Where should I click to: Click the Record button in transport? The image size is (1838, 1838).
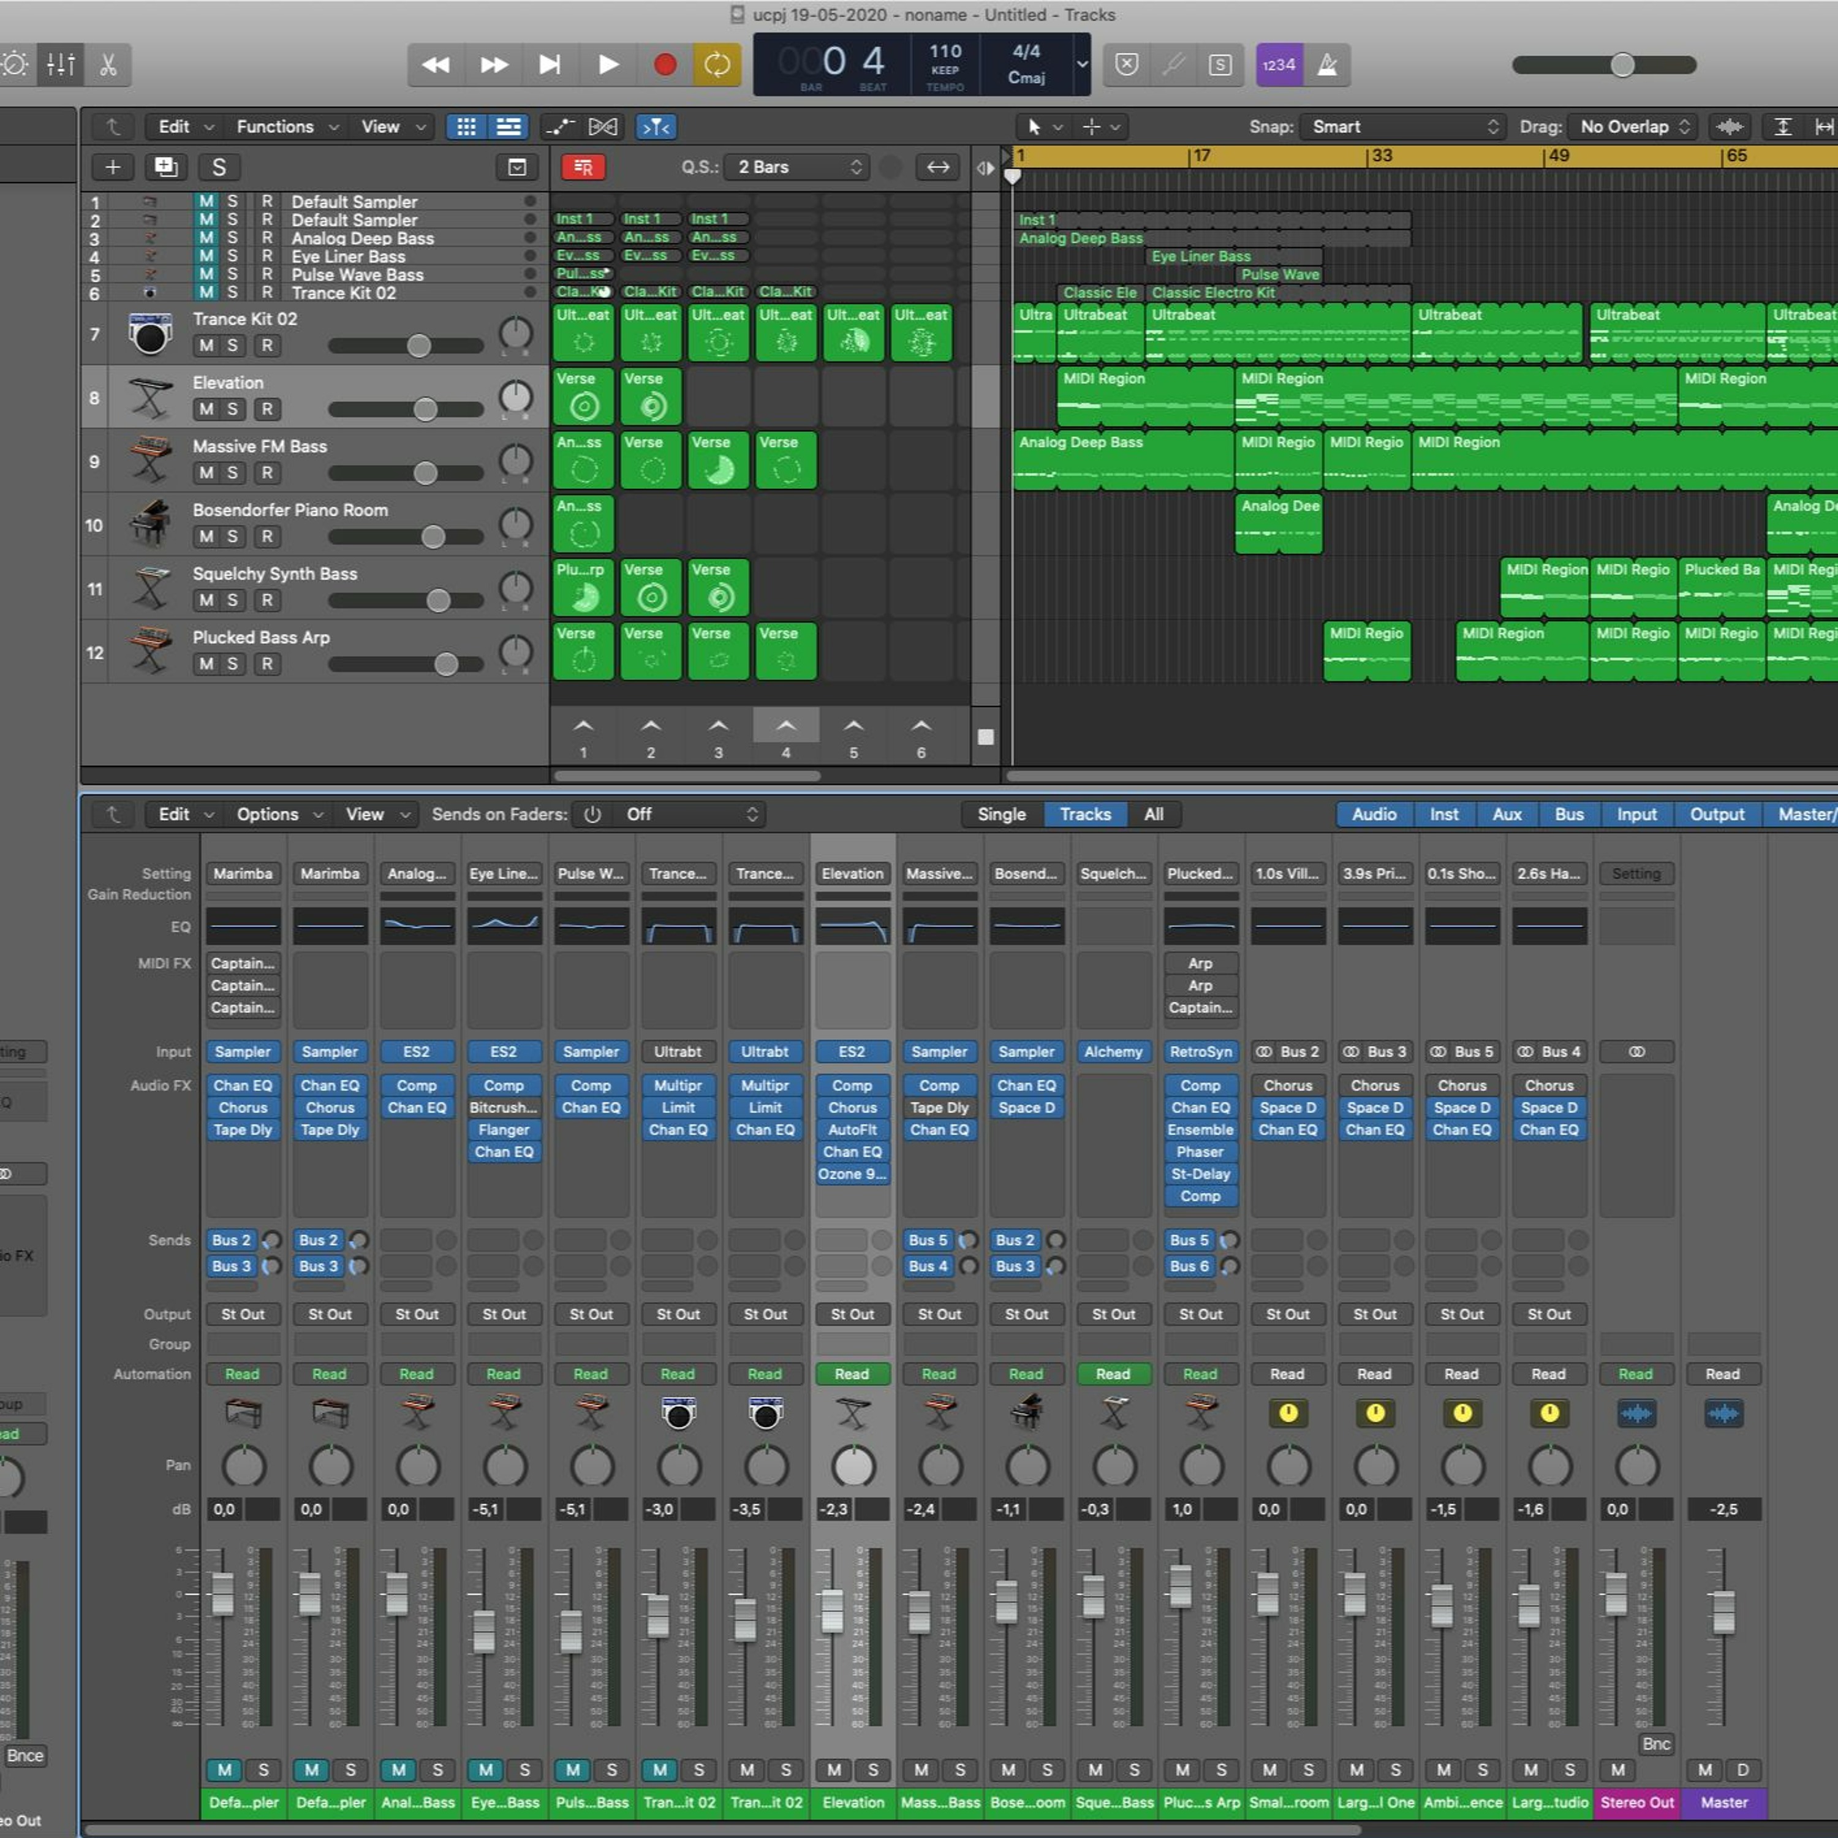point(665,65)
